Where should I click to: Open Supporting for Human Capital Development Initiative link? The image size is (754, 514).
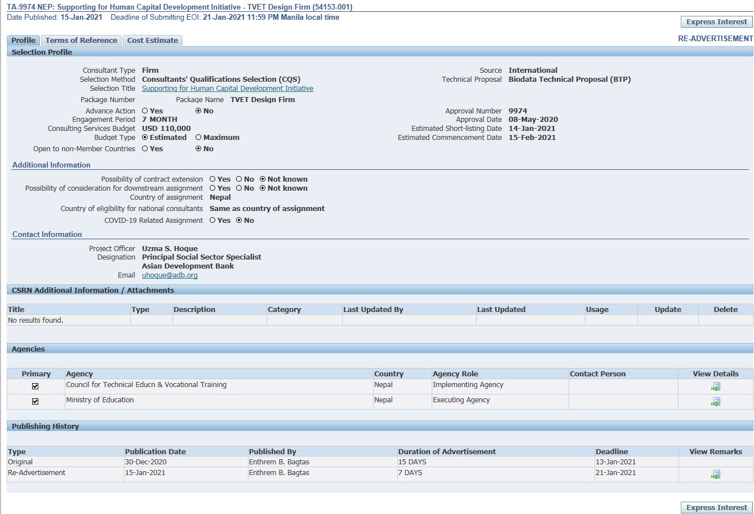(227, 89)
